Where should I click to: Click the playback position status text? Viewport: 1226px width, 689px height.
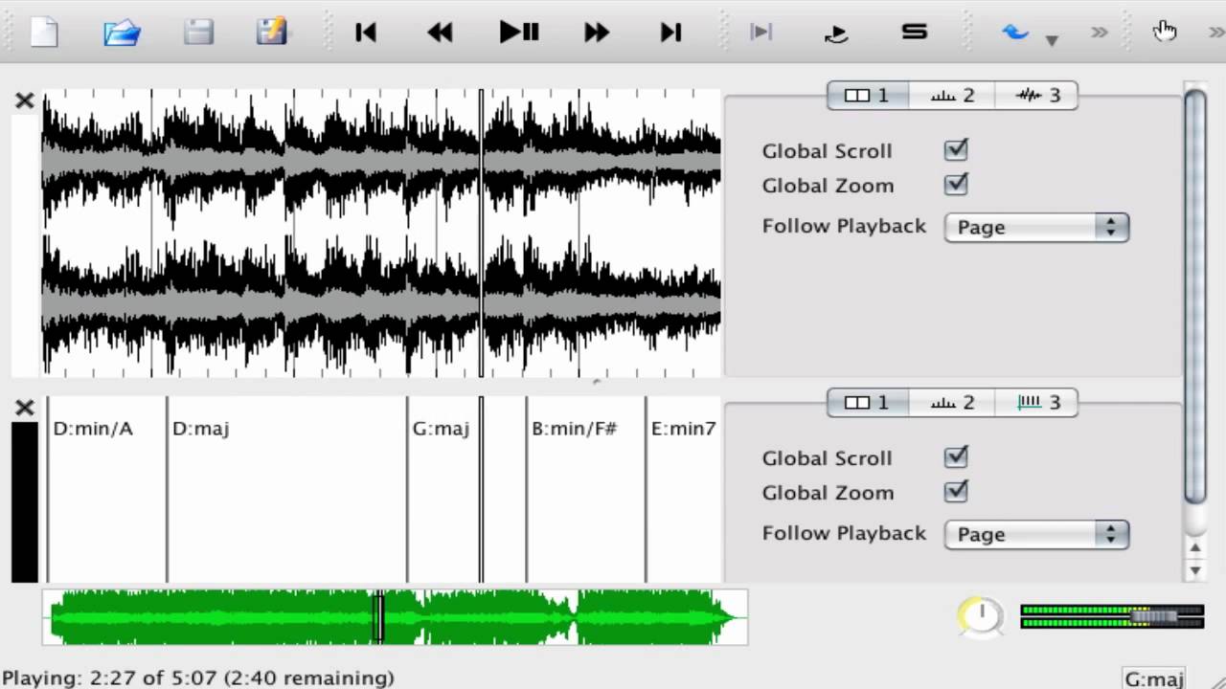pyautogui.click(x=198, y=678)
